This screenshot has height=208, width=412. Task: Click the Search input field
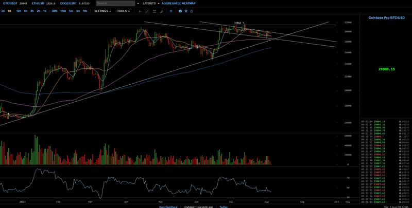click(115, 4)
